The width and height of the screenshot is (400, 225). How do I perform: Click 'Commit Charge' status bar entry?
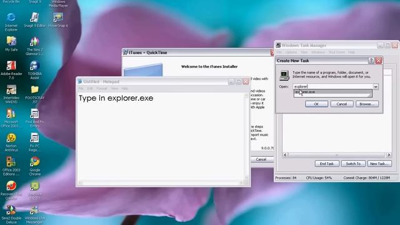point(367,177)
